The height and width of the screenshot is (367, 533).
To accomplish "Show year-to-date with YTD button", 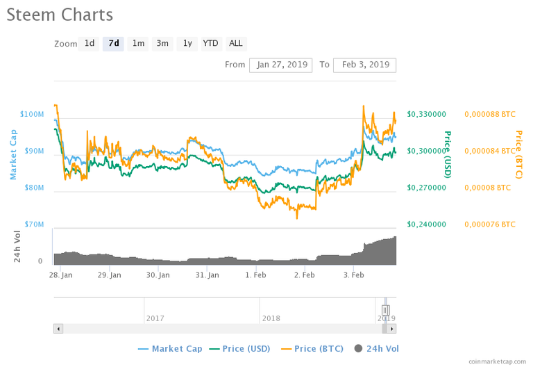I will point(211,44).
